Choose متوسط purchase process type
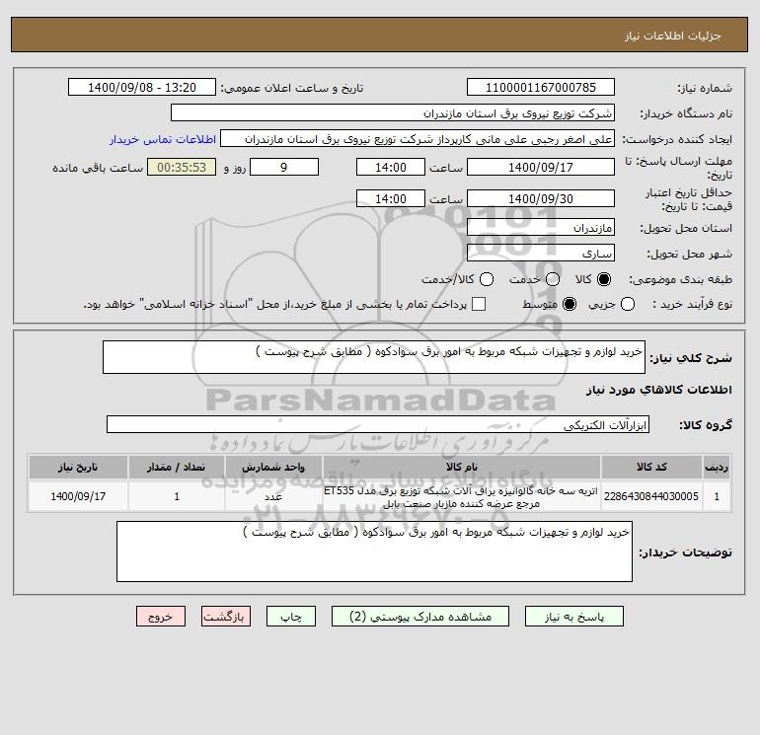Image resolution: width=760 pixels, height=735 pixels. coord(570,304)
